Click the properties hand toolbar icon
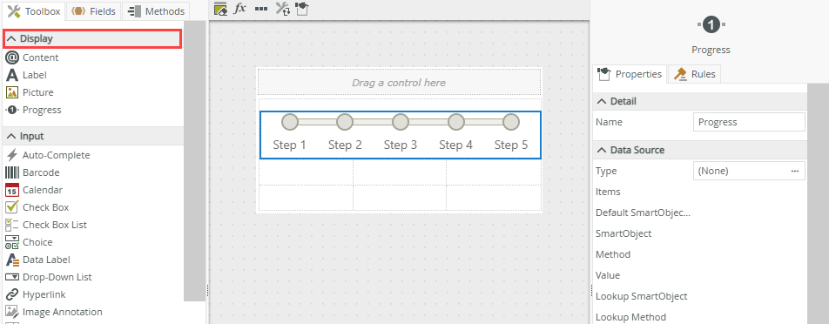Screen dimensions: 829x324 point(302,9)
